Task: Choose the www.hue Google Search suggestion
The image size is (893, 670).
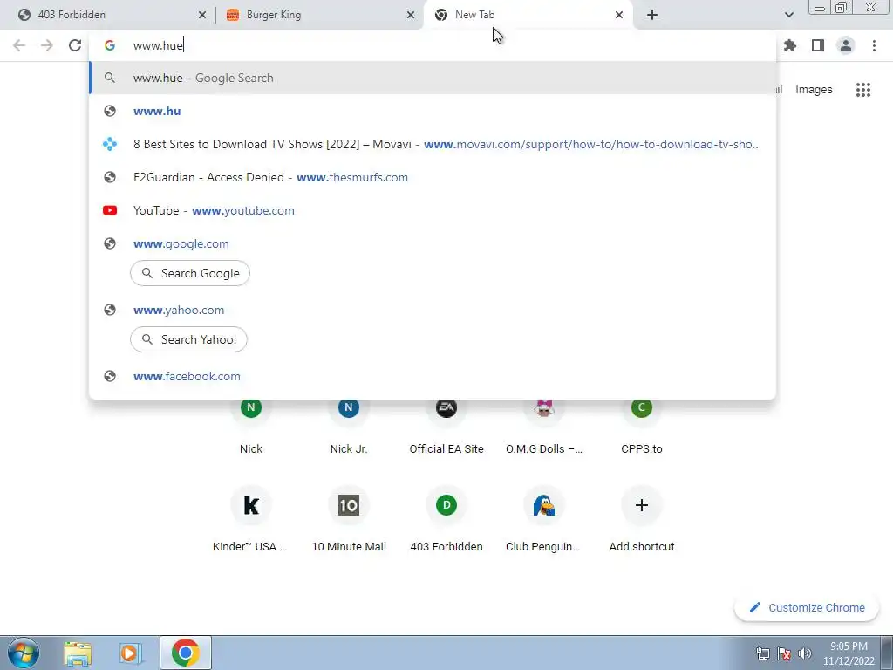Action: point(433,78)
